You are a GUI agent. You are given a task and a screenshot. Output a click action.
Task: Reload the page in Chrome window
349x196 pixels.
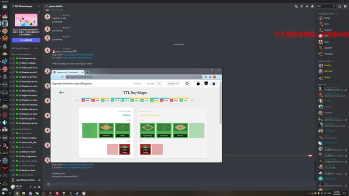pos(62,77)
